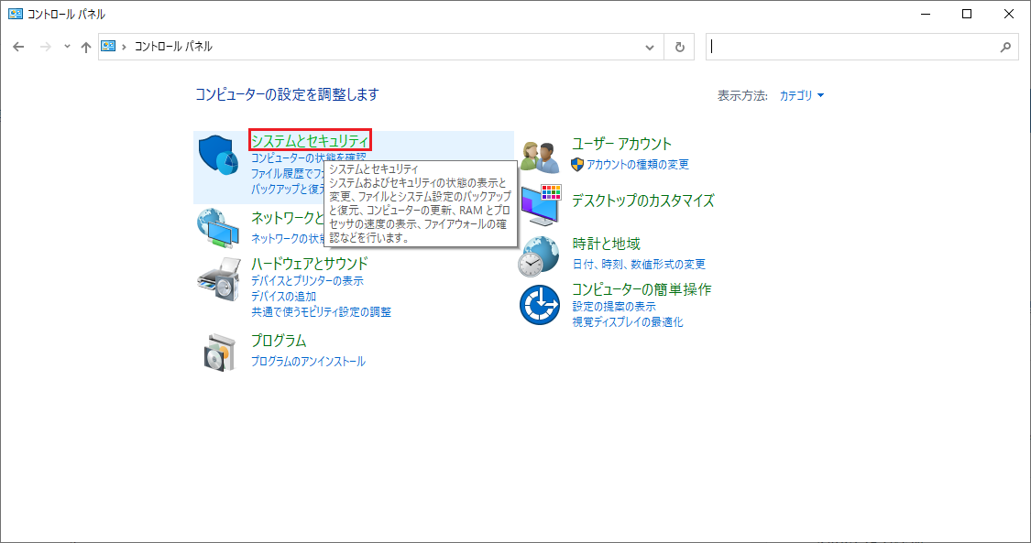The height and width of the screenshot is (543, 1031).
Task: Click the Network and Internet globe icon
Action: tap(218, 229)
